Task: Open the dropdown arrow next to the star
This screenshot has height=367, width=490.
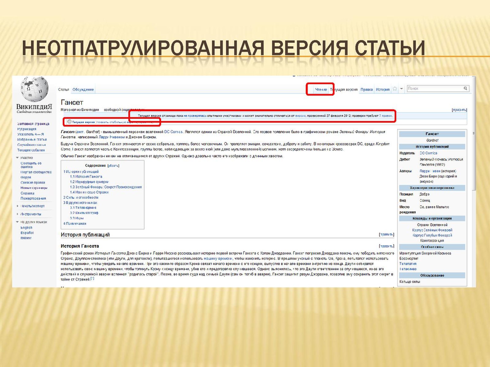Action: click(401, 89)
